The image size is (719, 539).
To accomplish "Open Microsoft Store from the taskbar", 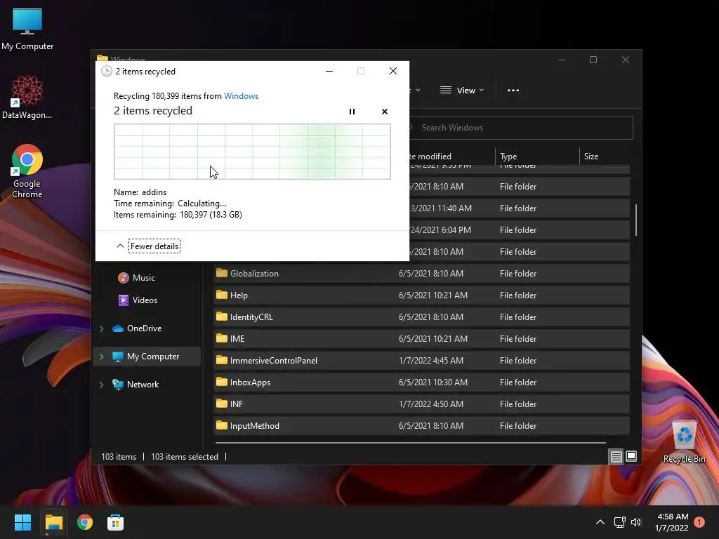I will tap(116, 522).
